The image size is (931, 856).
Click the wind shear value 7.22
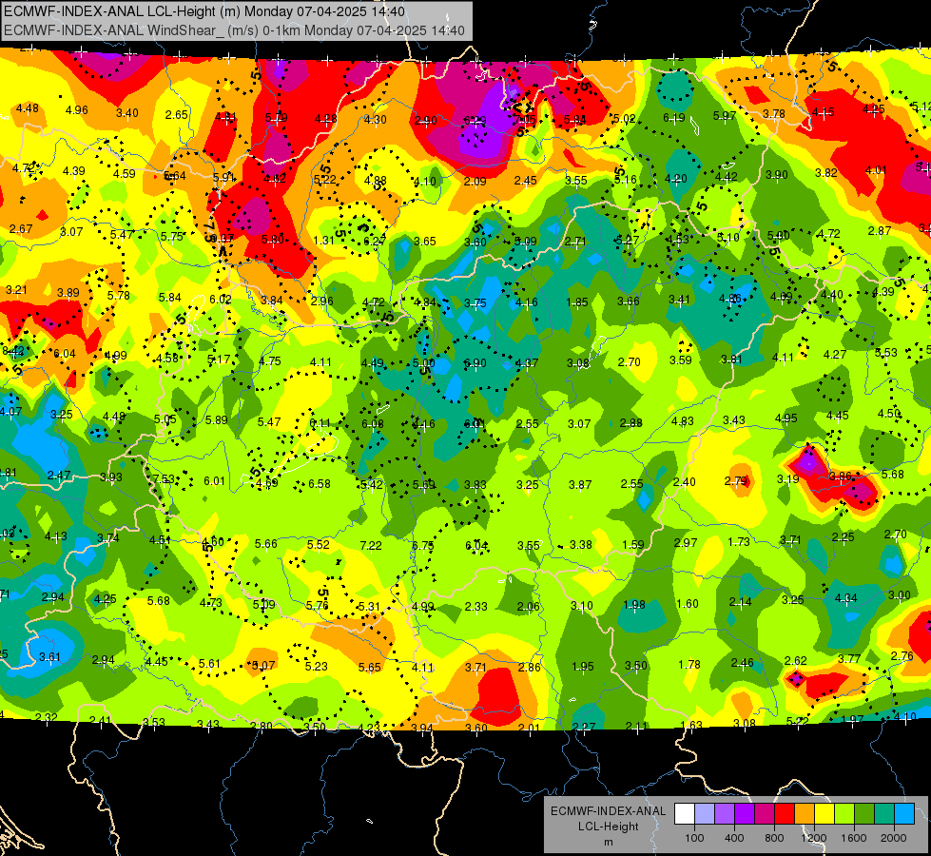coord(371,545)
